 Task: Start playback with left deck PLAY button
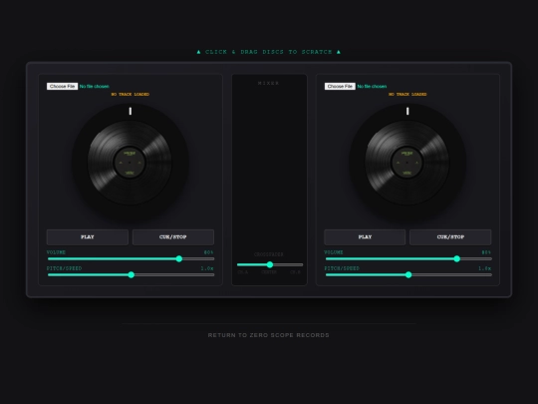(88, 237)
